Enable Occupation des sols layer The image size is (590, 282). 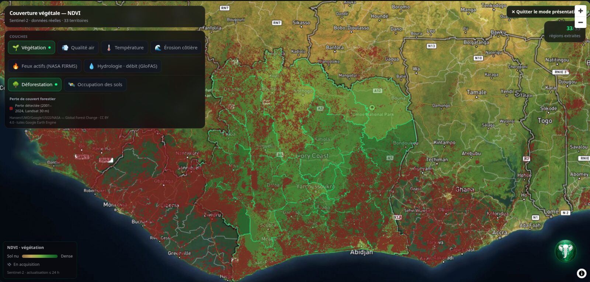(x=95, y=84)
